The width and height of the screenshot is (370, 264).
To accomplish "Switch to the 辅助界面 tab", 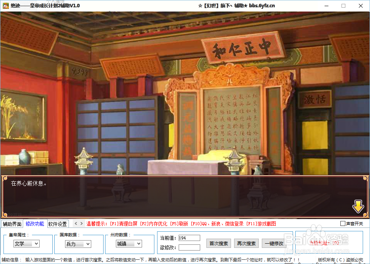I will (12, 223).
